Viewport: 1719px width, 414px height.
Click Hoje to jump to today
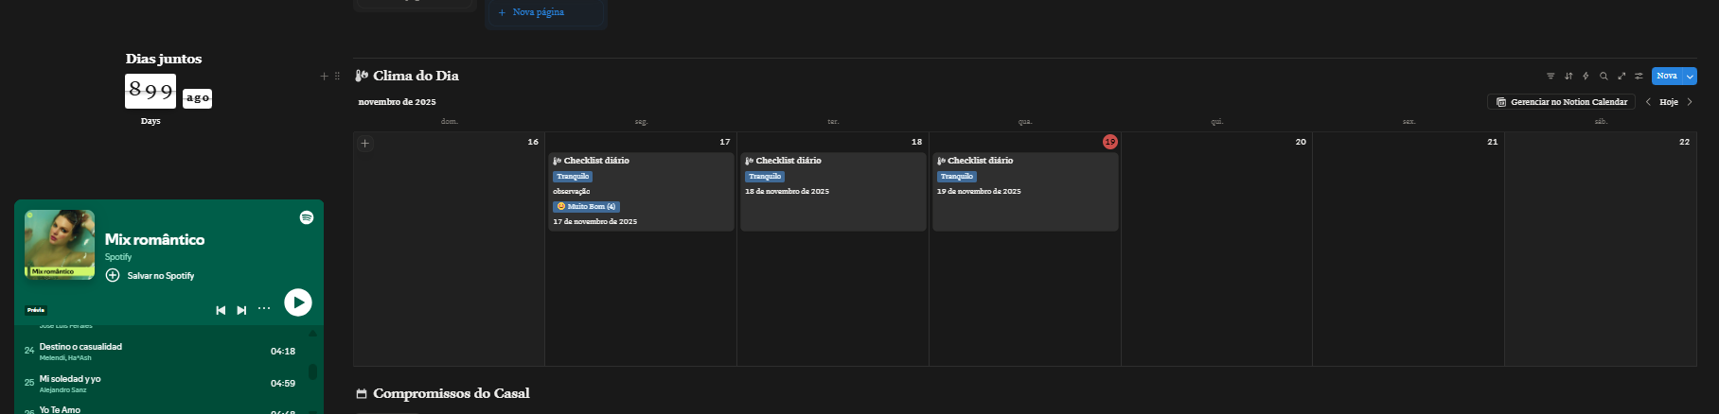click(1669, 102)
